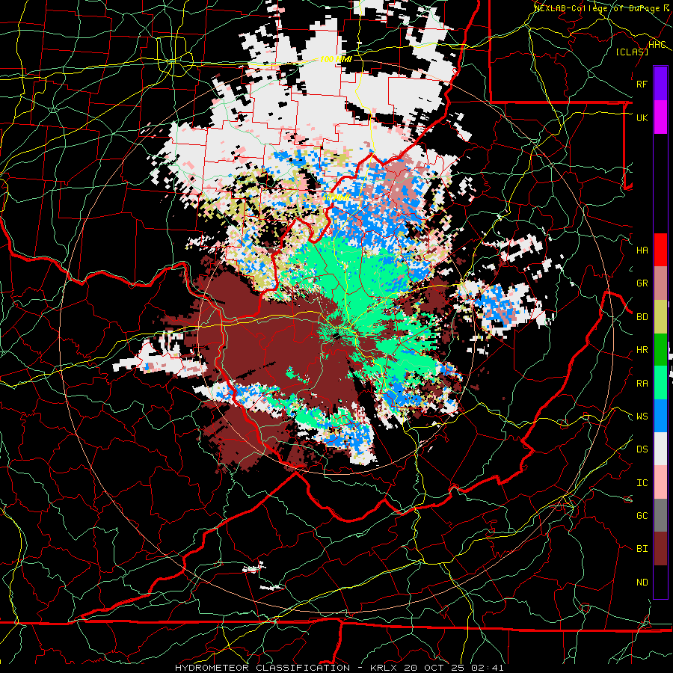Screen dimensions: 673x673
Task: Click the Hydrometeor Classification KRLX title text
Action: click(339, 668)
